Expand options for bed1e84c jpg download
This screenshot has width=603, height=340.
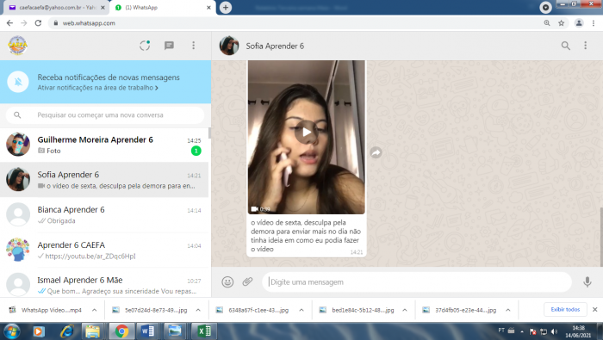[405, 310]
